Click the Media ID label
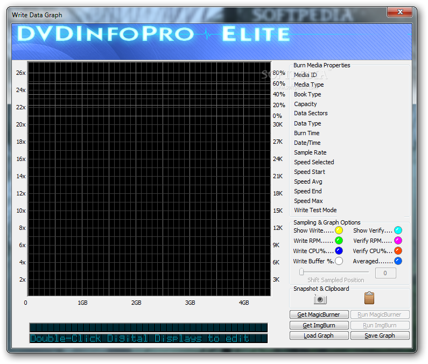 [x=305, y=75]
